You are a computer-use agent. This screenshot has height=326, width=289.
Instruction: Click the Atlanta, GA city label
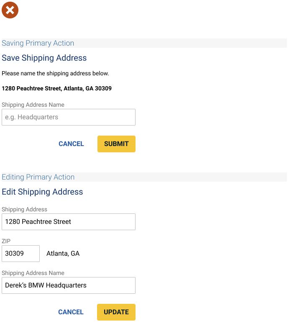click(x=63, y=254)
